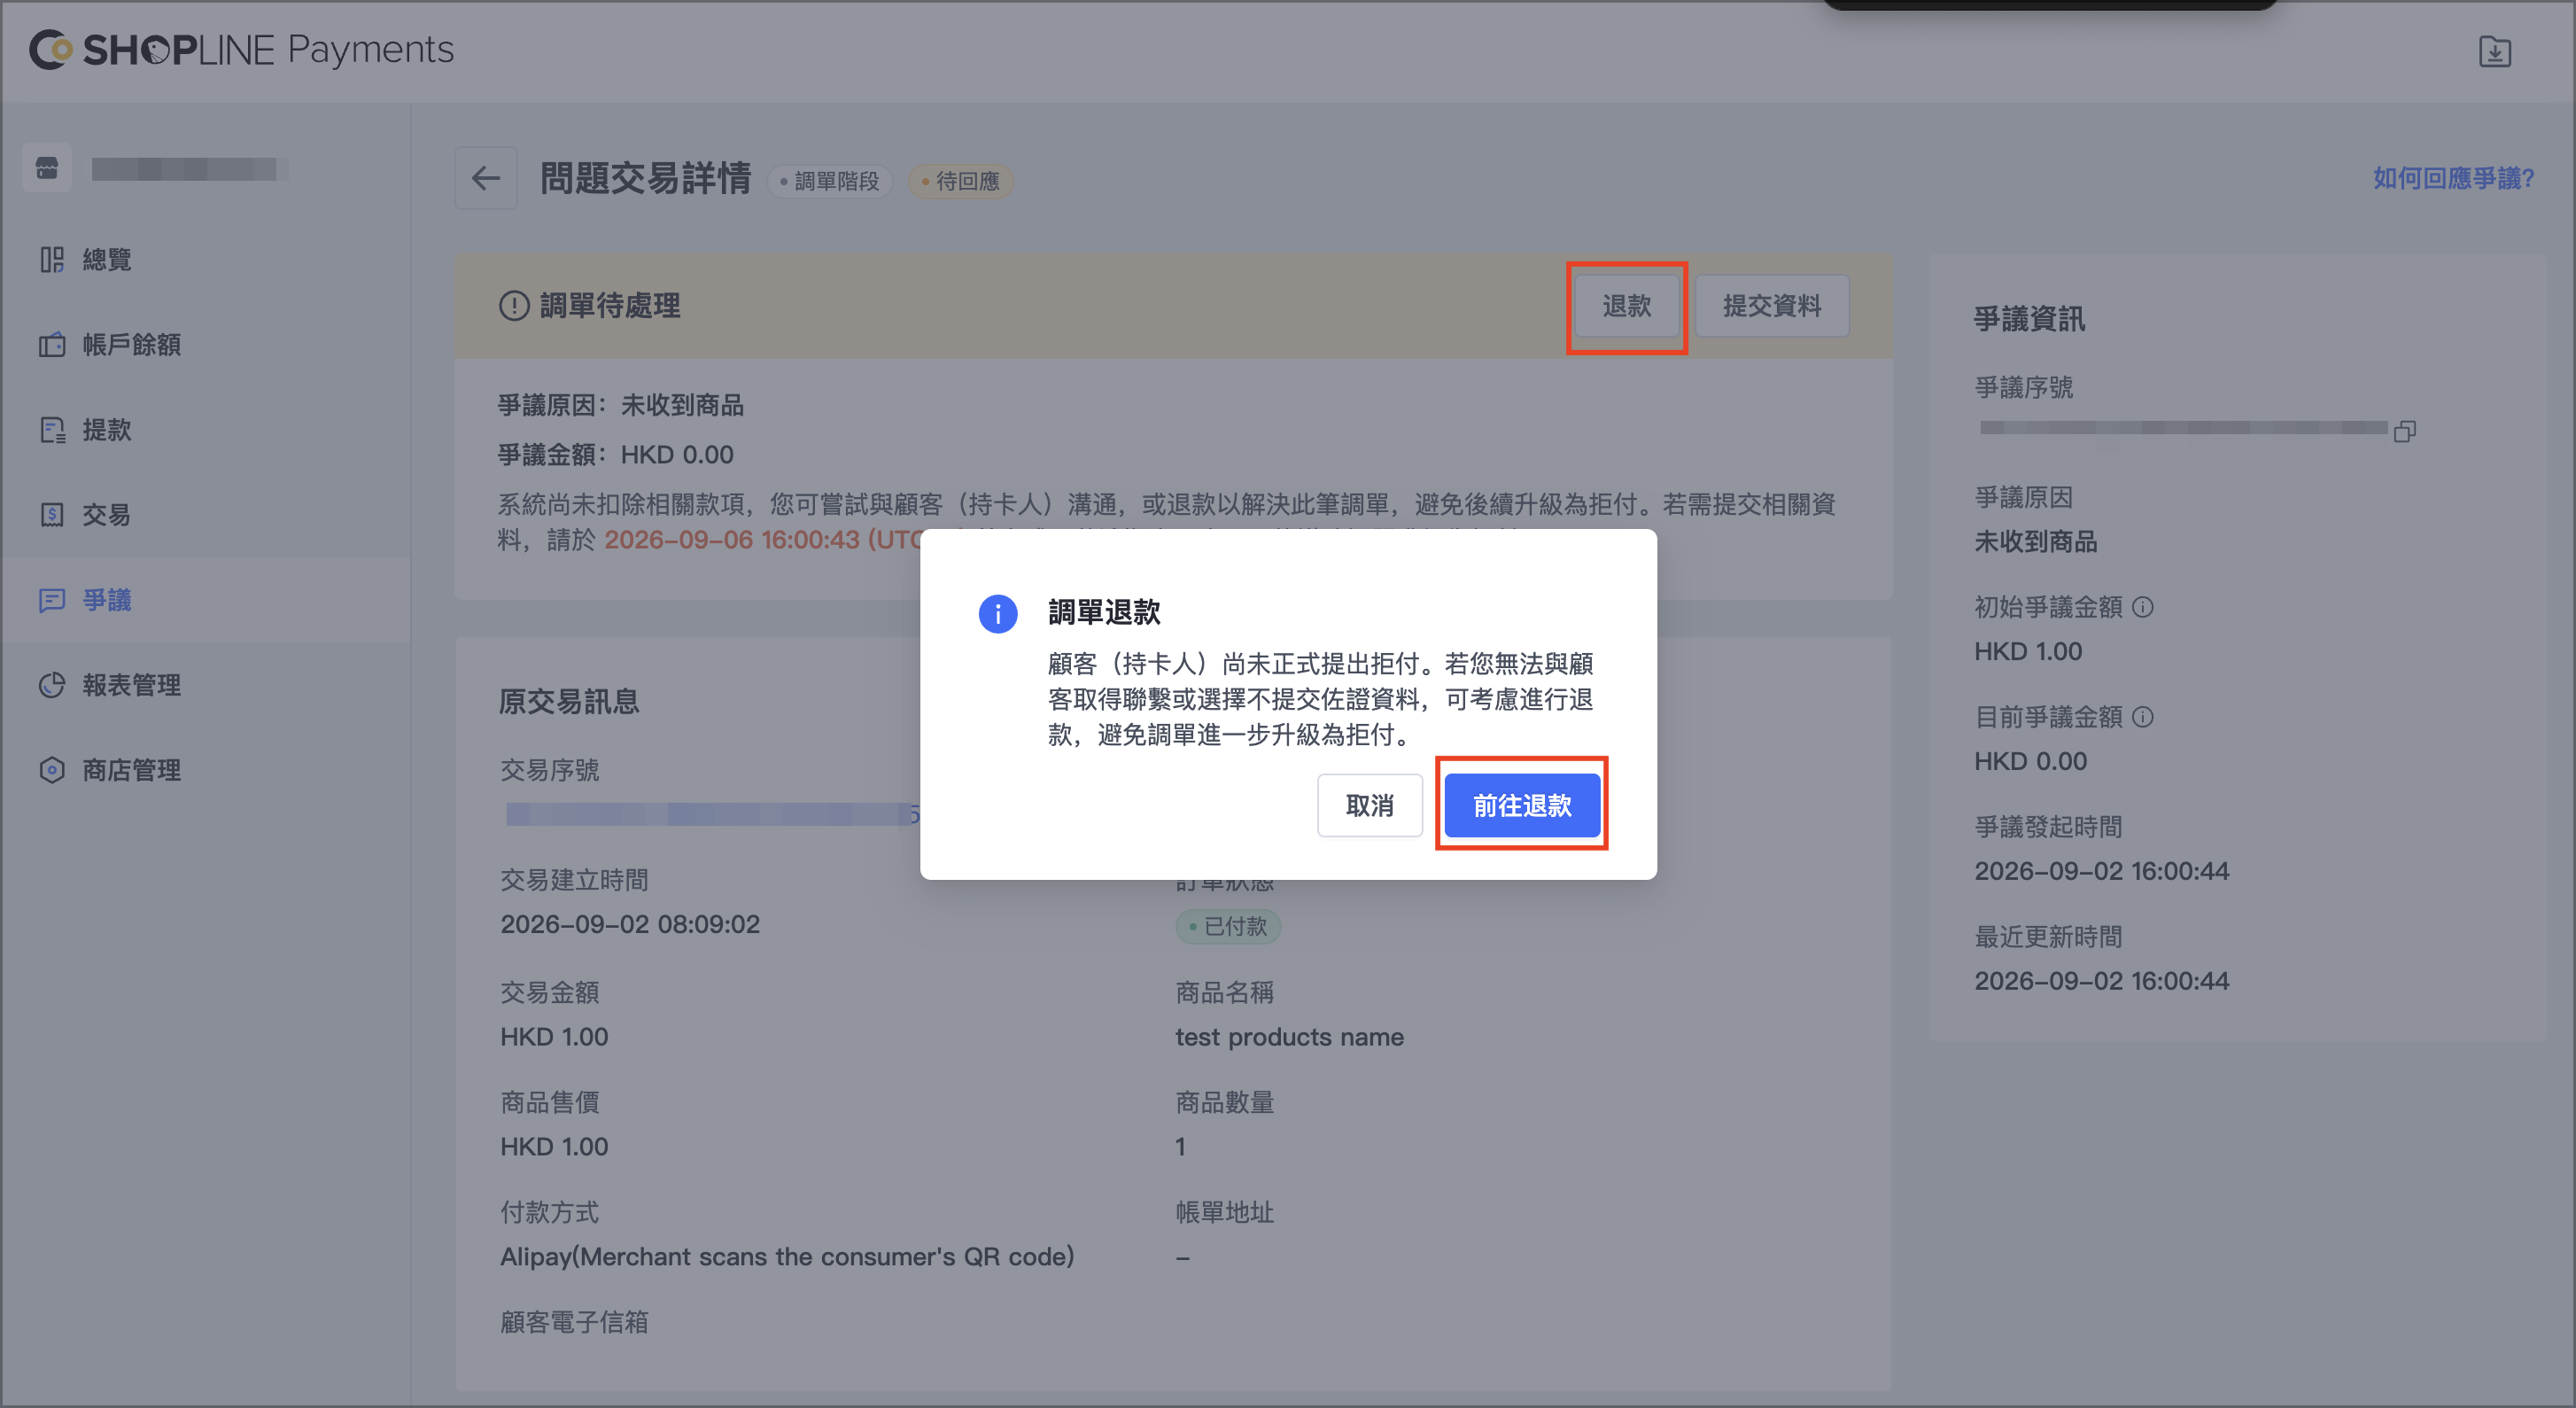Copy the 爭議序號 with copy icon
2576x1408 pixels.
click(2405, 431)
